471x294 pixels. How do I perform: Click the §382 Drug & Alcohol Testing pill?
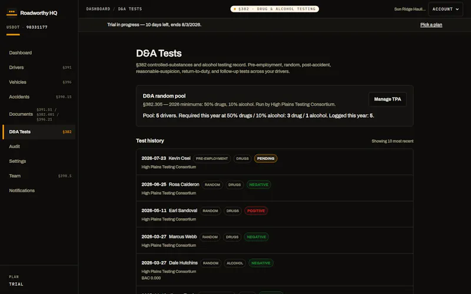pos(274,9)
